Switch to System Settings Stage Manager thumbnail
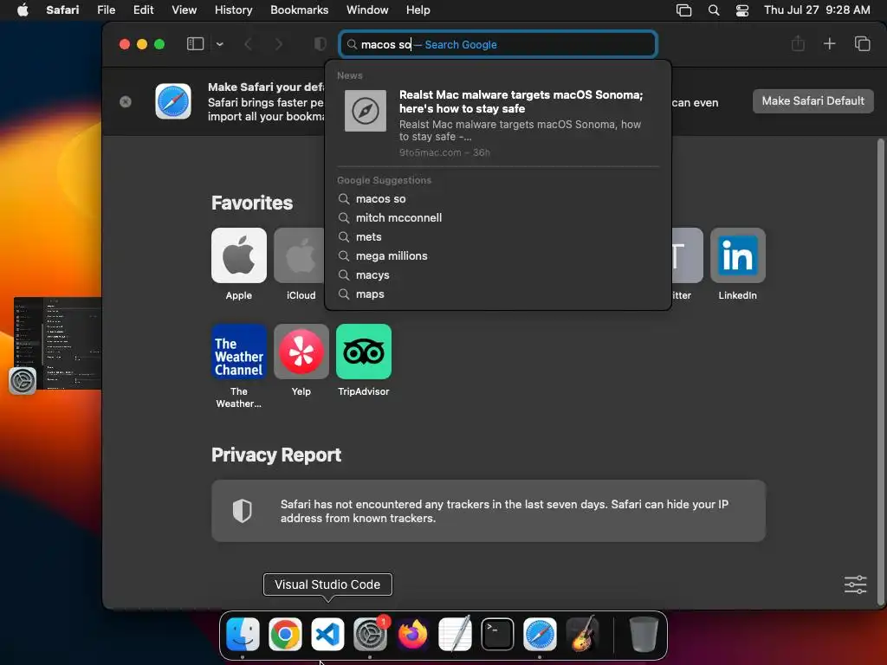This screenshot has width=887, height=665. click(57, 343)
